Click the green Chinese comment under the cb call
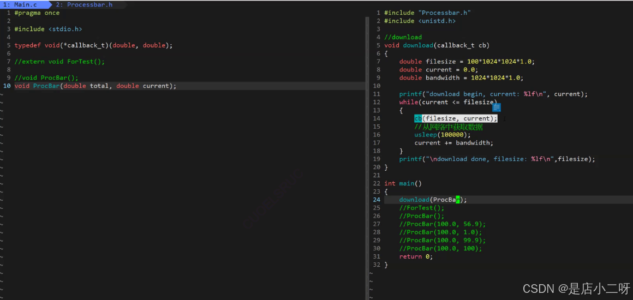This screenshot has height=300, width=633. [x=449, y=127]
